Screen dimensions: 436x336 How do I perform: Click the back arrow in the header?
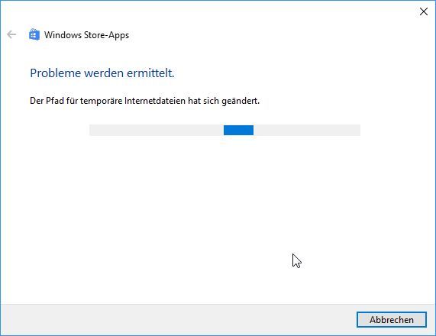pyautogui.click(x=11, y=35)
